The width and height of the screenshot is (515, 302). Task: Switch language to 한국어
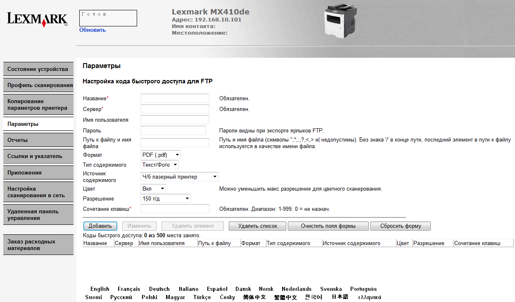point(314,297)
